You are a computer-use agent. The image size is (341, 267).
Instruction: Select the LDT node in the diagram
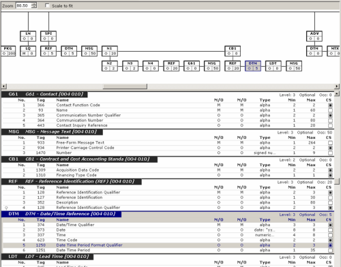pyautogui.click(x=273, y=66)
